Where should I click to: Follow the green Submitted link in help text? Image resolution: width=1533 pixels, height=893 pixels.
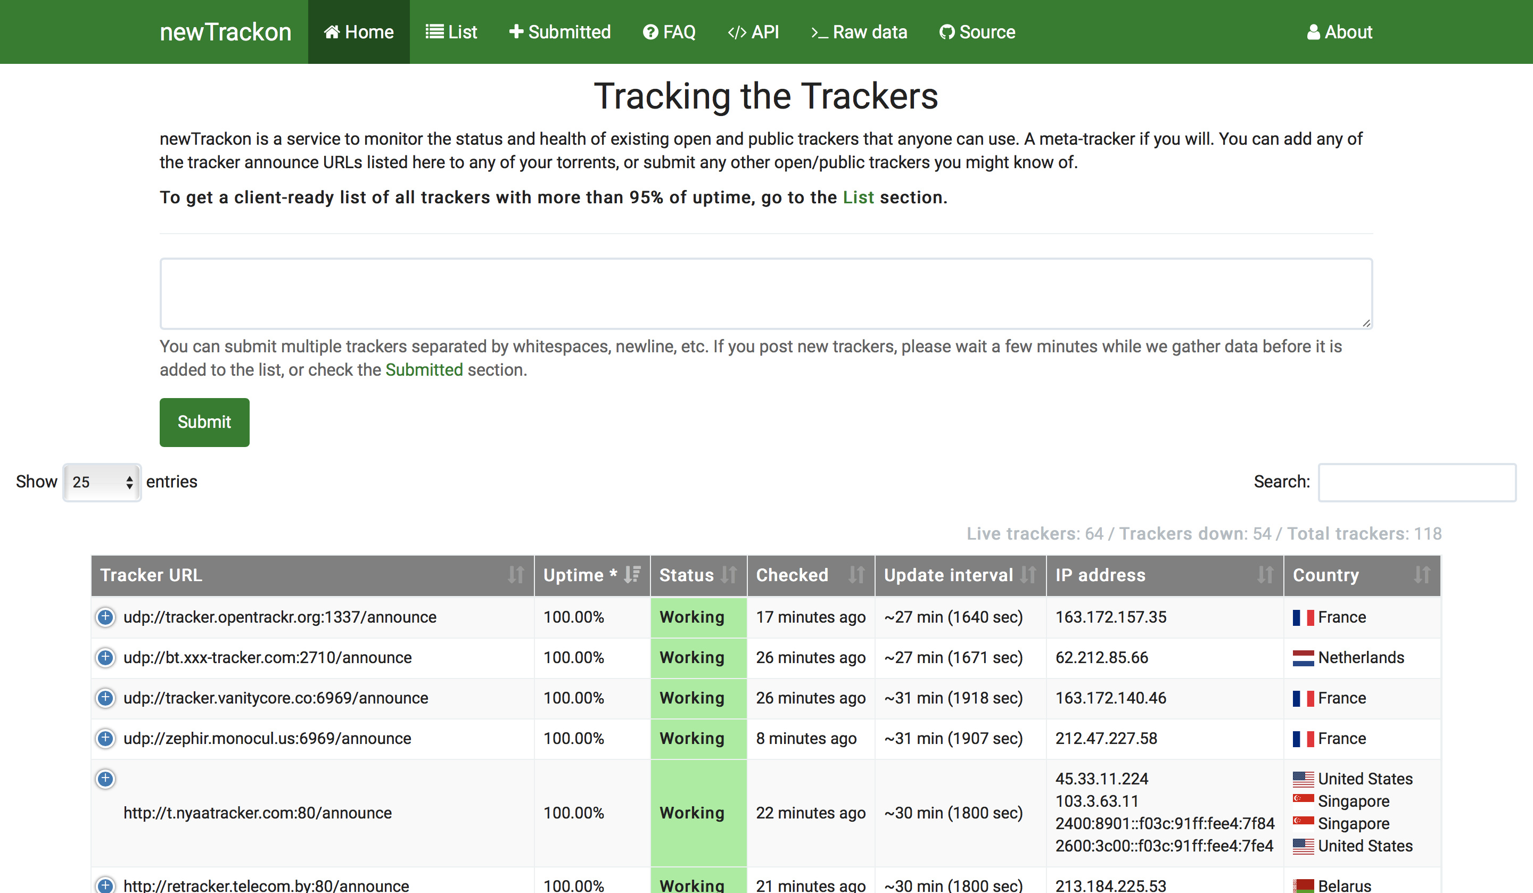424,370
